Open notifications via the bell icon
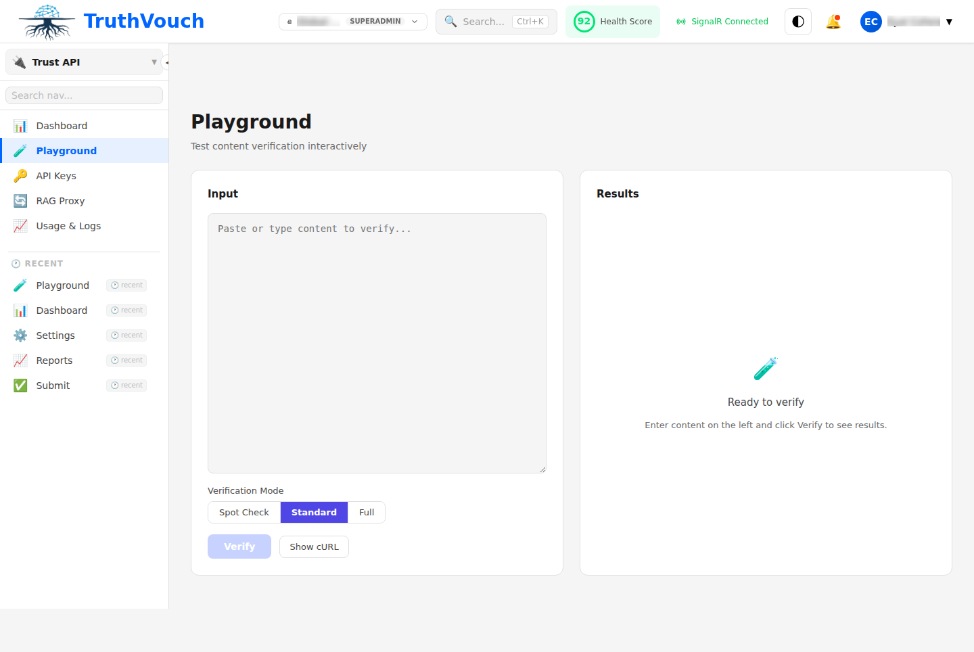Image resolution: width=974 pixels, height=652 pixels. 833,21
